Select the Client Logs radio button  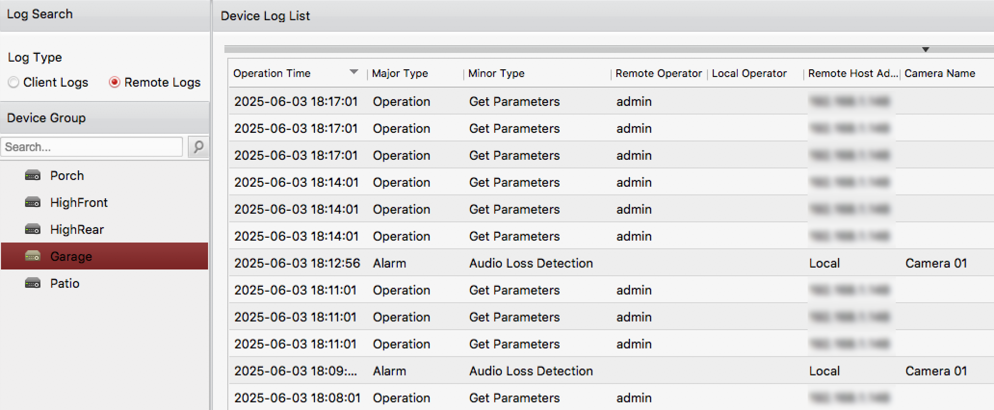point(13,82)
